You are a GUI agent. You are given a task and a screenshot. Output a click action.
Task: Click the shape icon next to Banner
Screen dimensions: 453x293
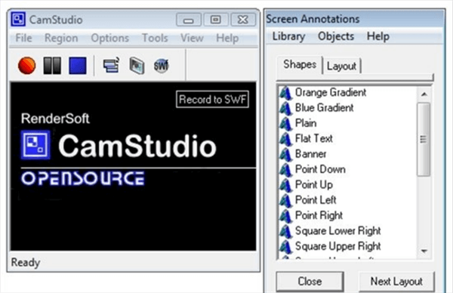[285, 154]
